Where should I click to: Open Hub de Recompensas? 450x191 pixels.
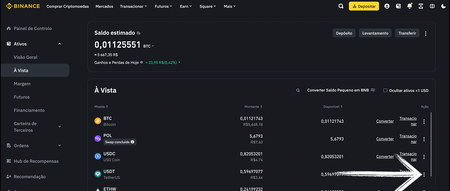coord(36,161)
